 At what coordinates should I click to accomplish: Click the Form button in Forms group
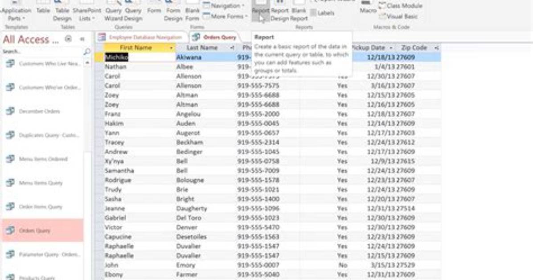pyautogui.click(x=154, y=7)
